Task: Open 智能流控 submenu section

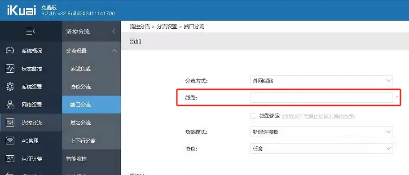Action: [x=91, y=158]
